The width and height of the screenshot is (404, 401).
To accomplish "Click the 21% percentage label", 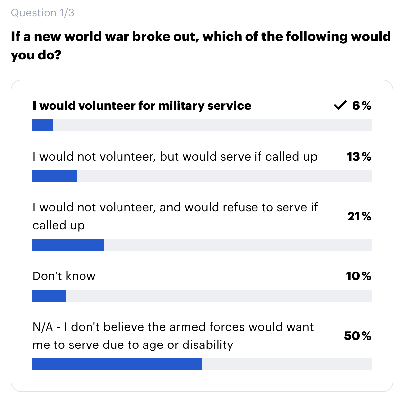I will [359, 216].
